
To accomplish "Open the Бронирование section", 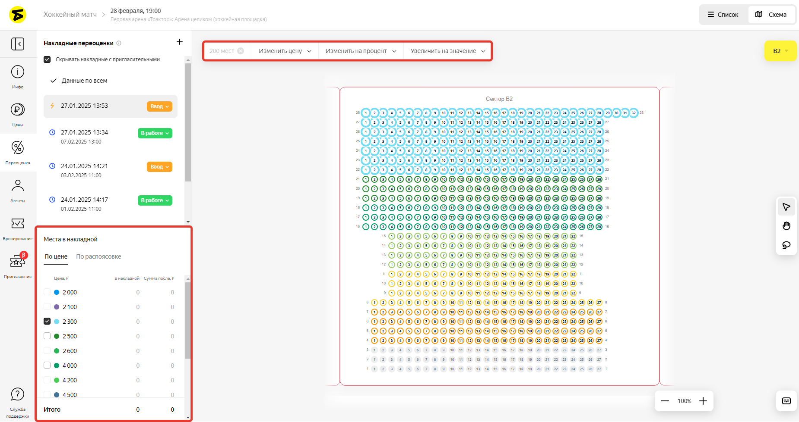I will [18, 228].
